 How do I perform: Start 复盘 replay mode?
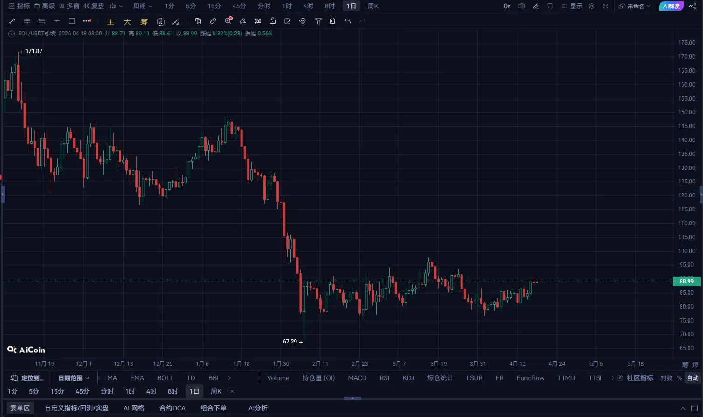[94, 6]
